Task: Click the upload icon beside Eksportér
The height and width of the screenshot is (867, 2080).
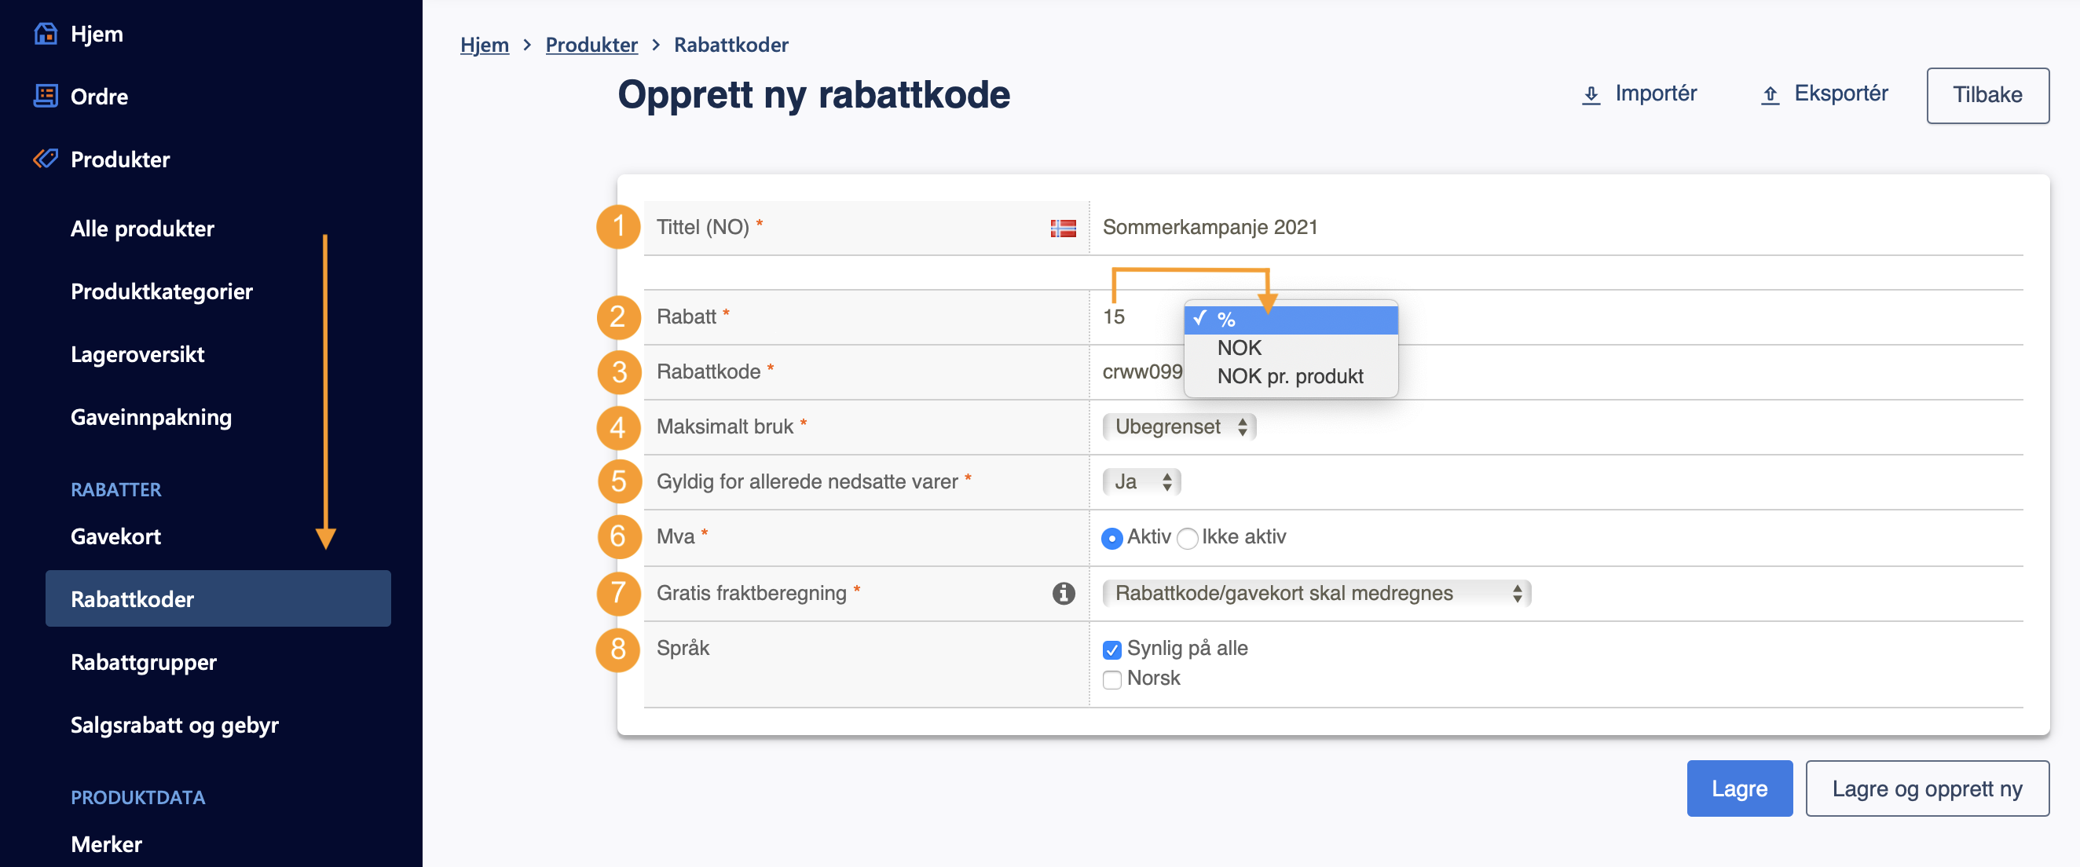Action: pyautogui.click(x=1770, y=95)
